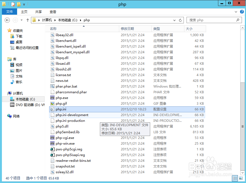Select the php5.dll file icon
The width and height of the screenshot is (246, 183).
52,126
